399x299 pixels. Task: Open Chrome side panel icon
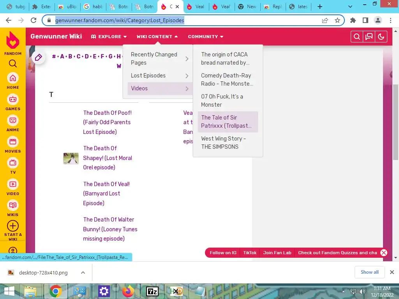[365, 20]
